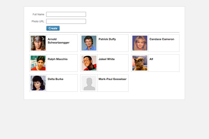Click the Alf photo thumbnail

[x=140, y=63]
